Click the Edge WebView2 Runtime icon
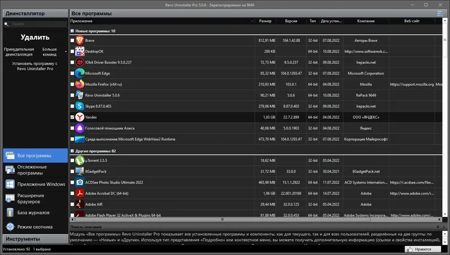 point(79,139)
